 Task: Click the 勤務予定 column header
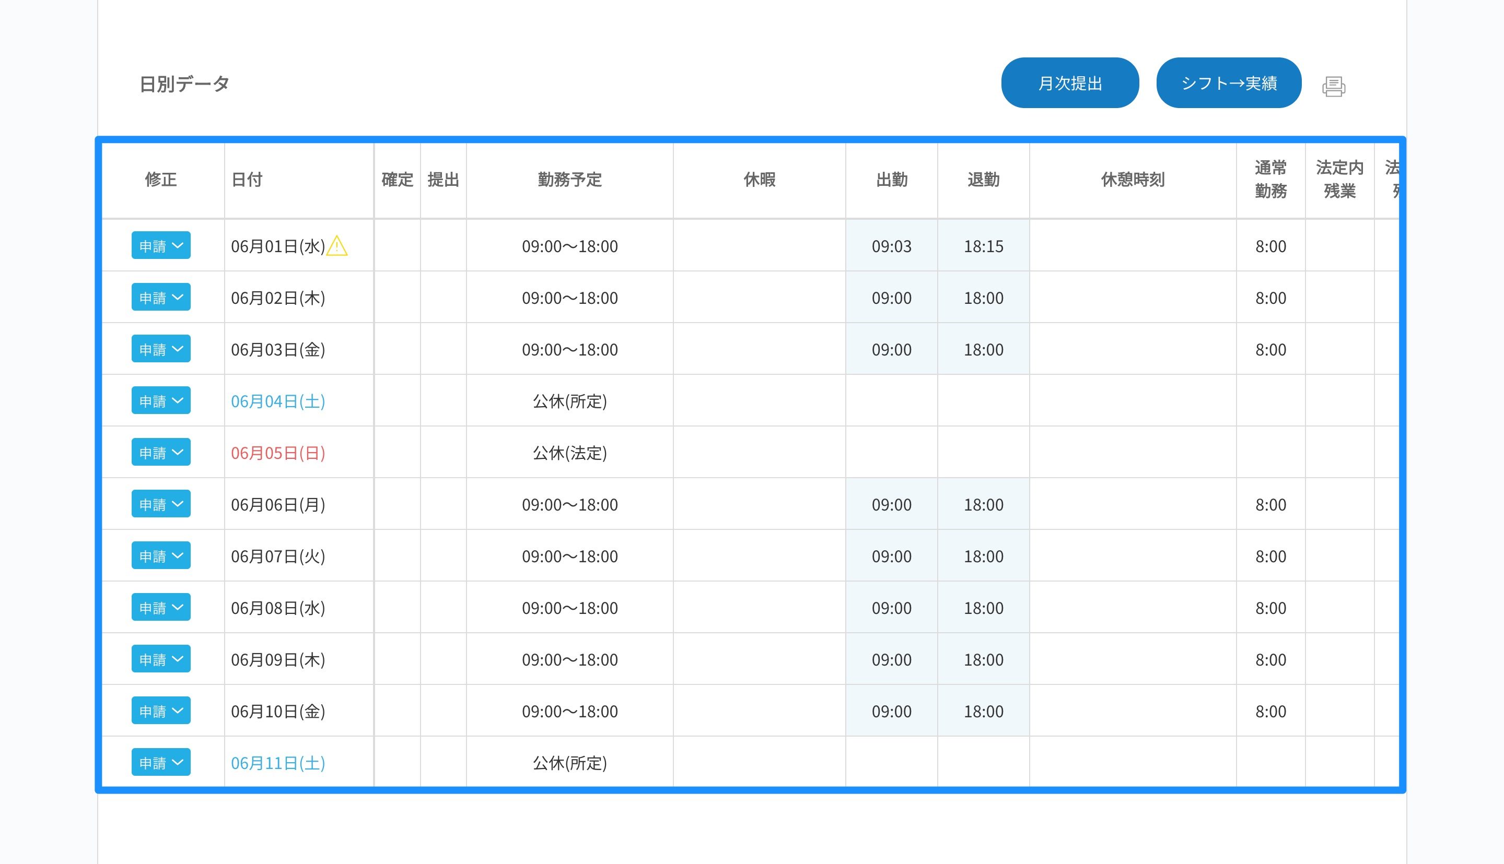[x=569, y=180]
